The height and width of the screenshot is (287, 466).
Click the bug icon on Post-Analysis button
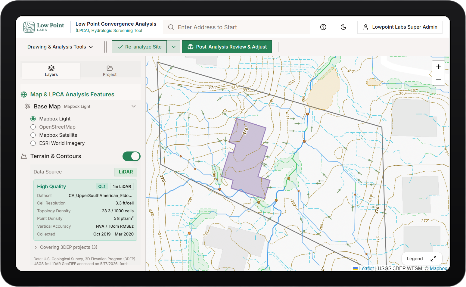click(190, 47)
